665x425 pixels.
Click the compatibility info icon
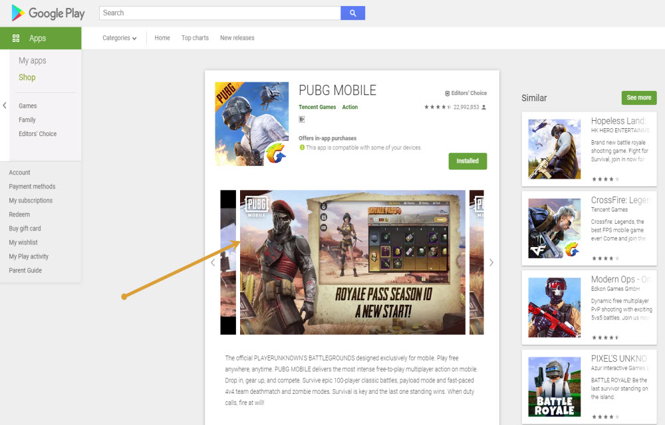302,147
